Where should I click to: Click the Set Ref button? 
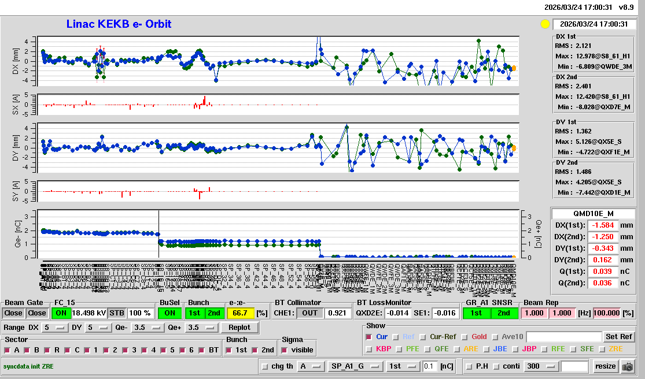coord(618,337)
